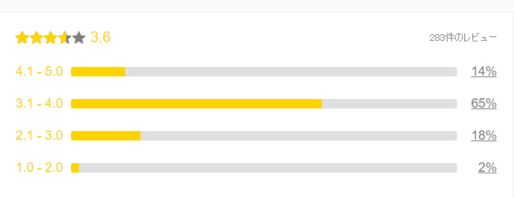Click the 3.1 - 4.0 yellow bar fill
The width and height of the screenshot is (514, 198).
pyautogui.click(x=196, y=104)
